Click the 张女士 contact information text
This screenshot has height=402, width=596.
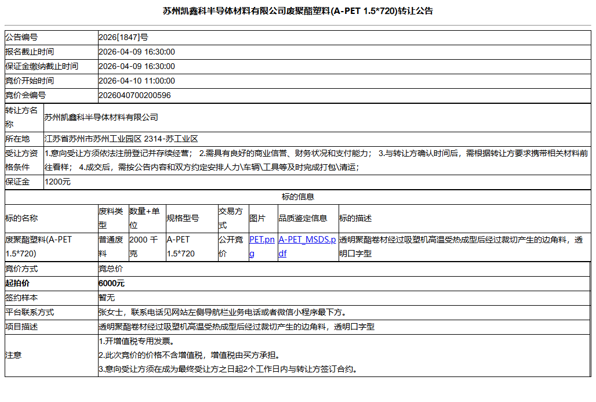click(223, 312)
